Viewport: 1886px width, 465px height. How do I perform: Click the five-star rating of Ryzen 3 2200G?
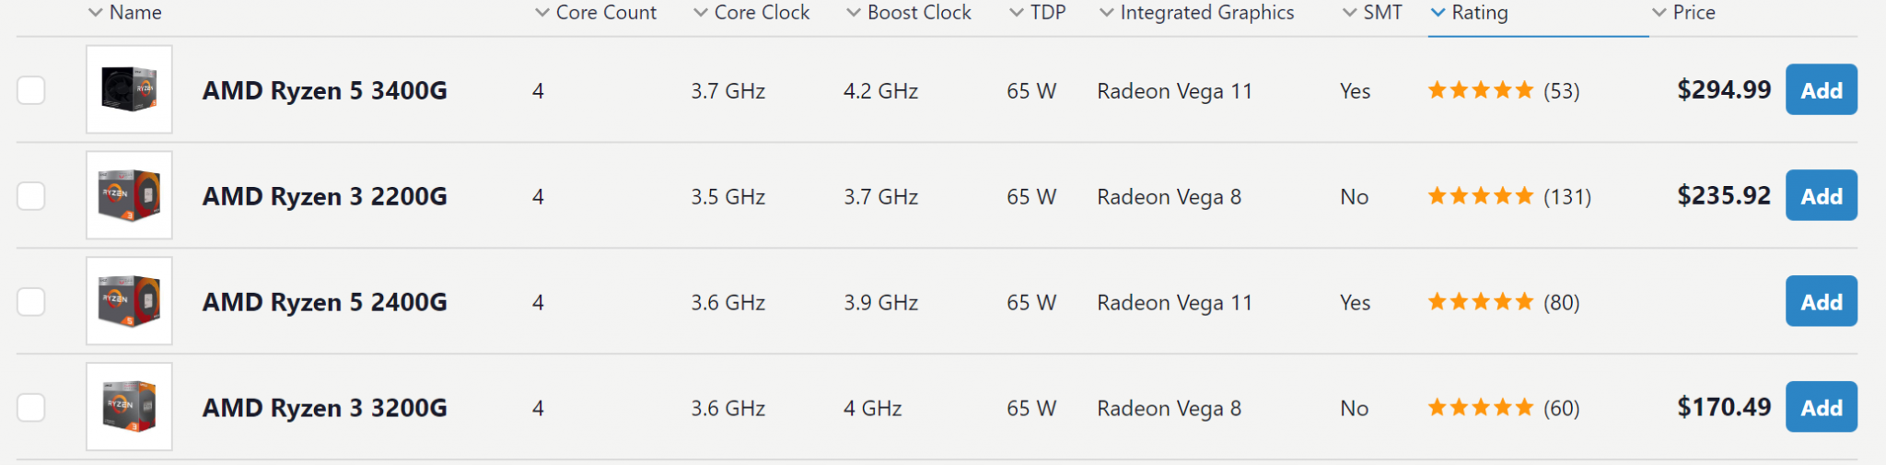[1481, 196]
